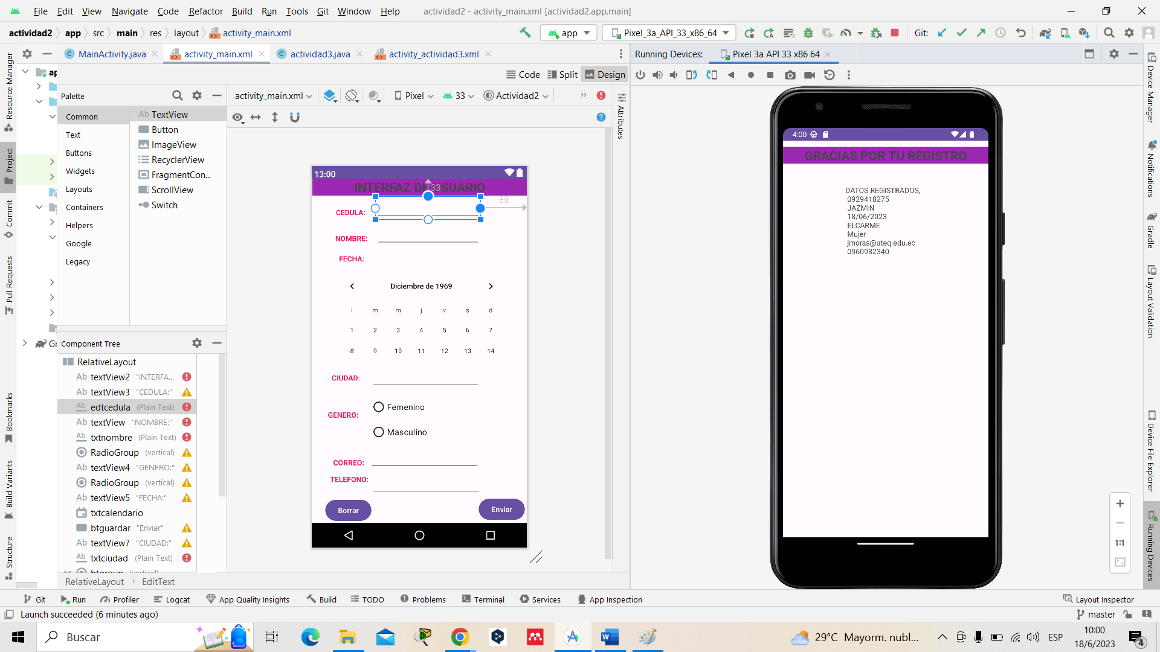Select txtcalendario in Component Tree

pos(117,513)
